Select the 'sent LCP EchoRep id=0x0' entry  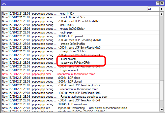79,48
